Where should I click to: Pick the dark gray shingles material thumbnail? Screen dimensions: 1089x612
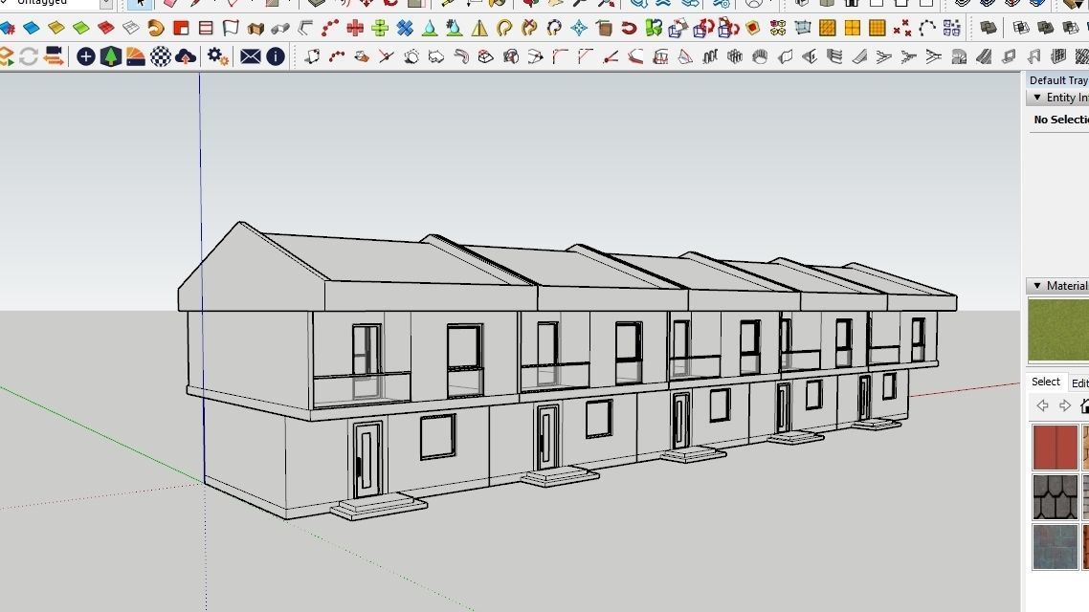(x=1055, y=497)
